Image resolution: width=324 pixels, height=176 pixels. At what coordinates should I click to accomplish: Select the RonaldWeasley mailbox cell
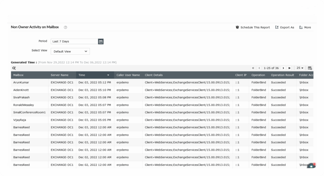click(23, 105)
